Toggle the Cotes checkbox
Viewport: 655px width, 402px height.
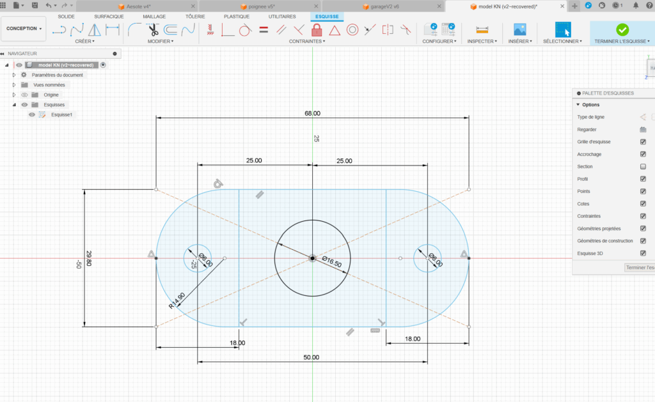tap(643, 204)
